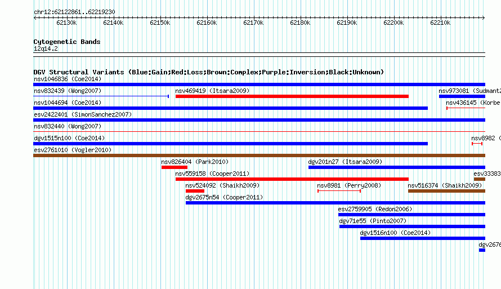The height and width of the screenshot is (289, 501).
Task: Click the 62210k ruler tick label
Action: pos(440,23)
